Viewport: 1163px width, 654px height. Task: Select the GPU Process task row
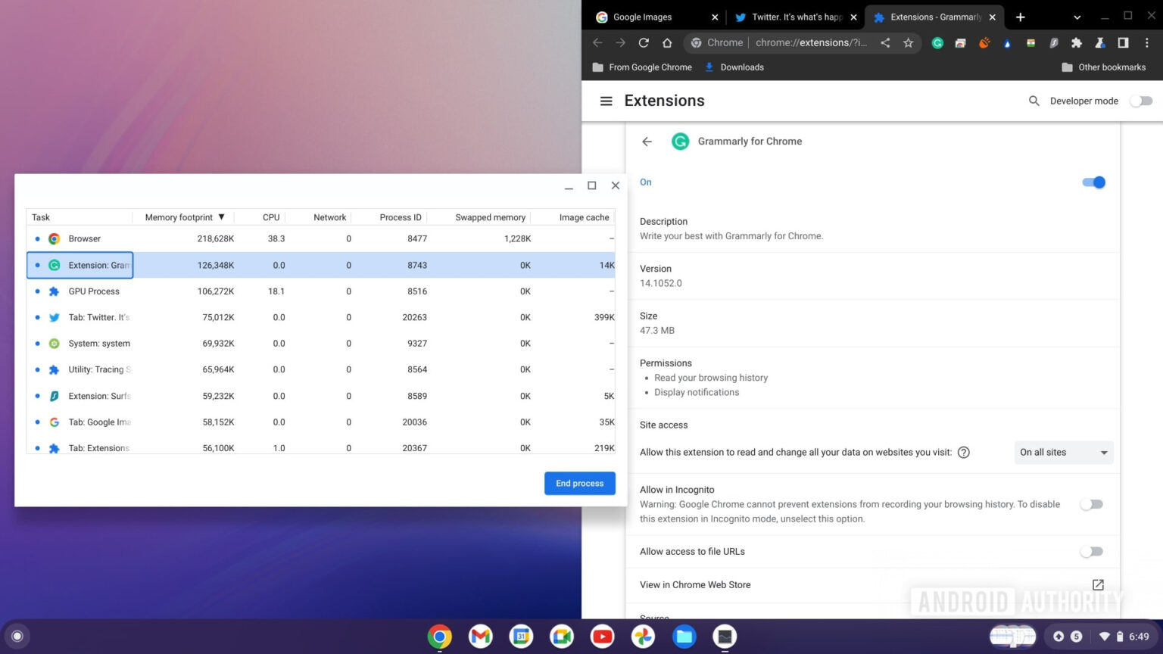click(321, 291)
